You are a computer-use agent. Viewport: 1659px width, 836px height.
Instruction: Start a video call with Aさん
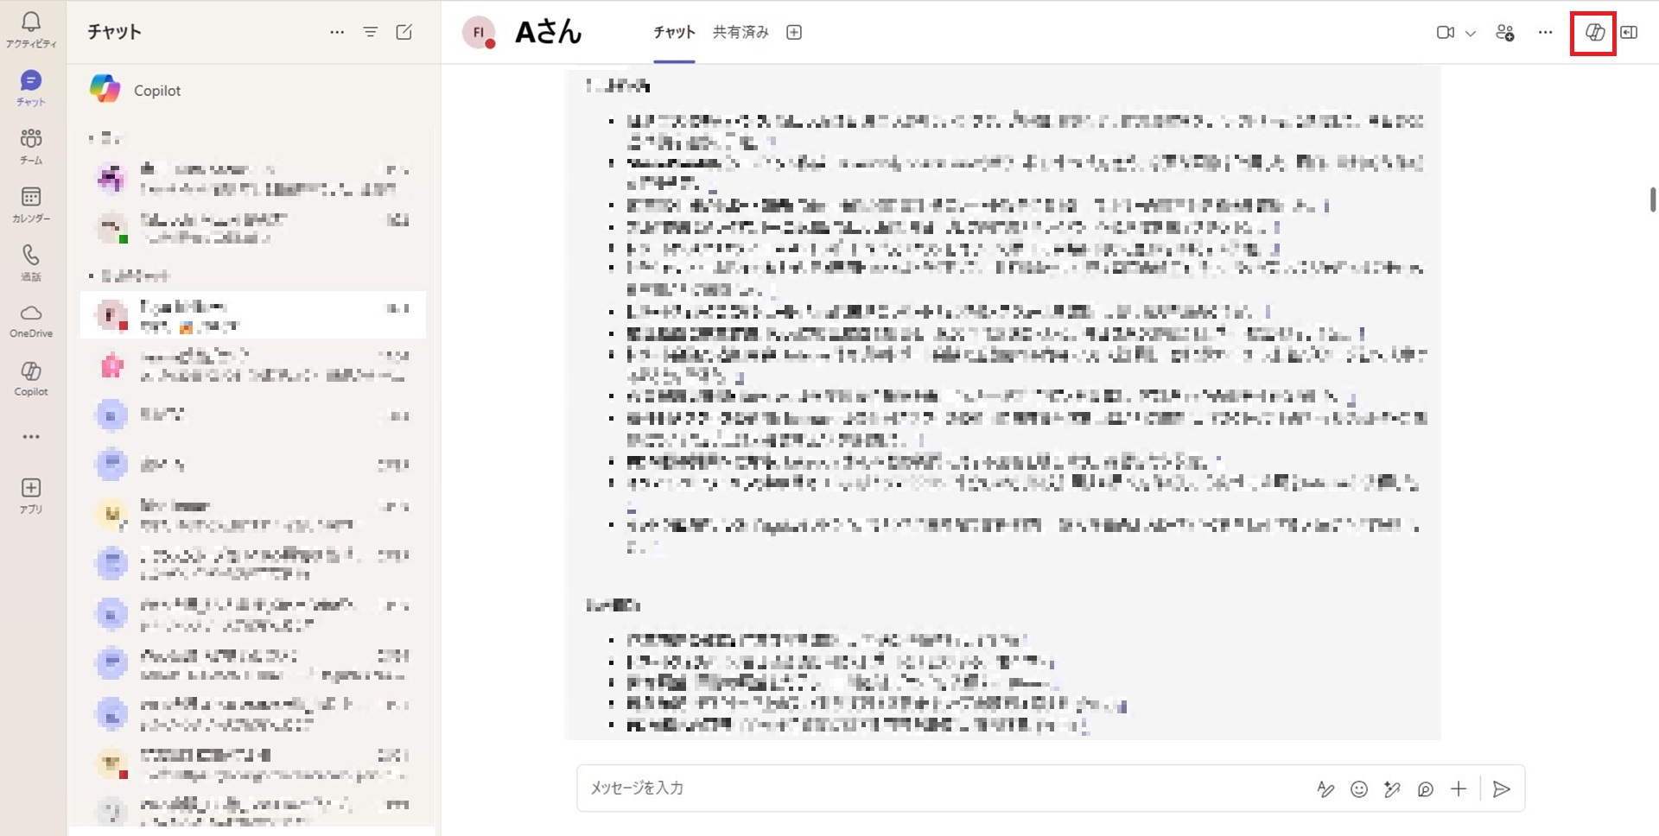1444,33
